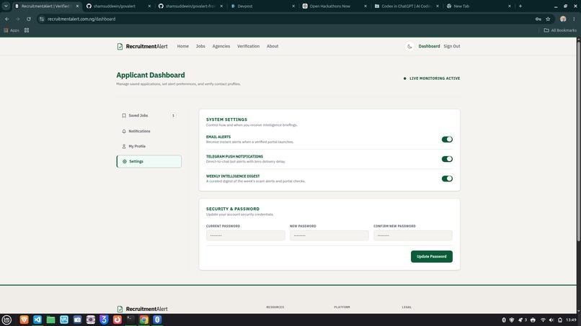Click the New Password field

click(329, 235)
